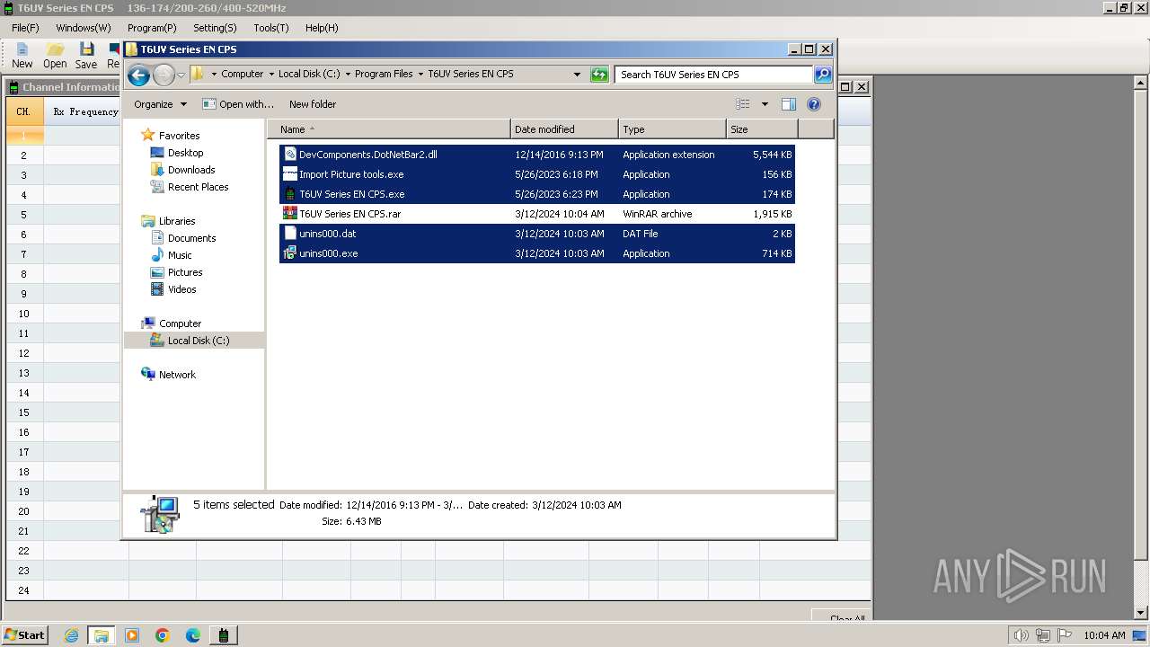Sort by Date modified column header
This screenshot has height=647, width=1150.
pos(564,129)
